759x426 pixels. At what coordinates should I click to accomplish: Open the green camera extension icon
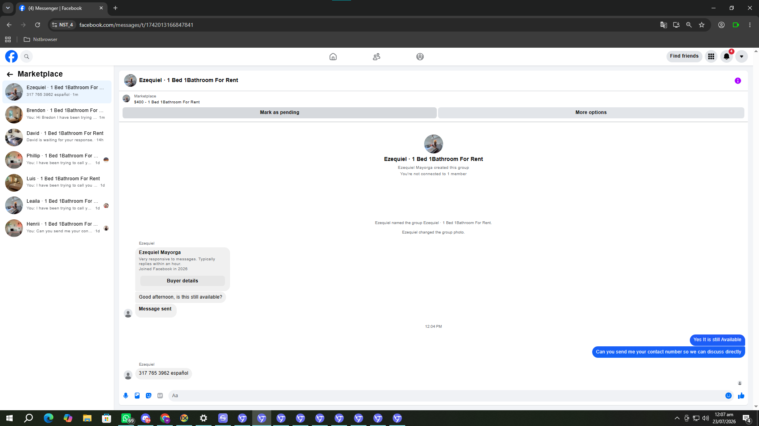click(736, 25)
